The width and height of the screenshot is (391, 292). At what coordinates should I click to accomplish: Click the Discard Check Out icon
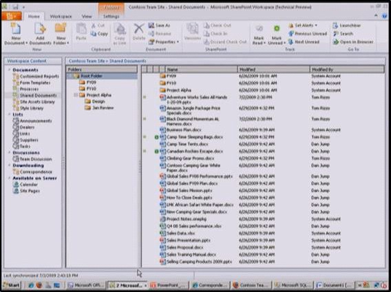click(207, 42)
